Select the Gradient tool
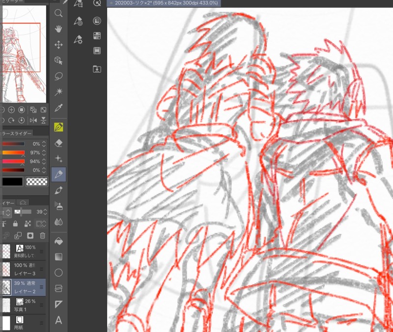The height and width of the screenshot is (332, 393). pos(58,257)
